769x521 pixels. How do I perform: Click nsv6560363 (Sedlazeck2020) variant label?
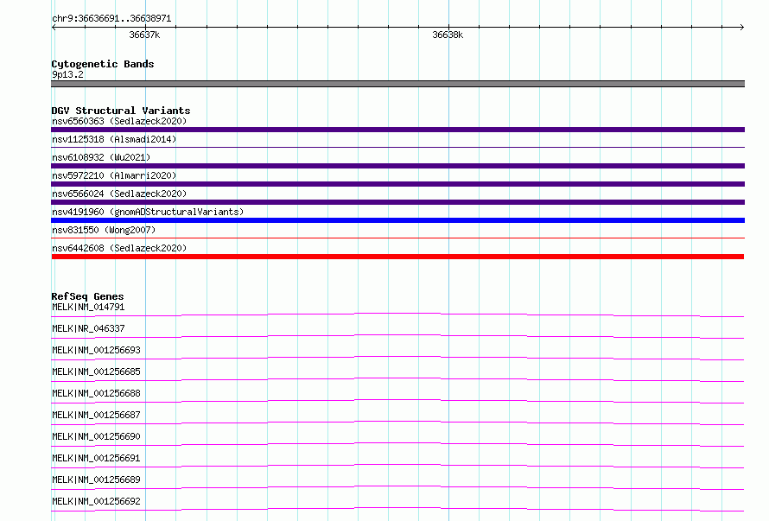[x=119, y=121]
